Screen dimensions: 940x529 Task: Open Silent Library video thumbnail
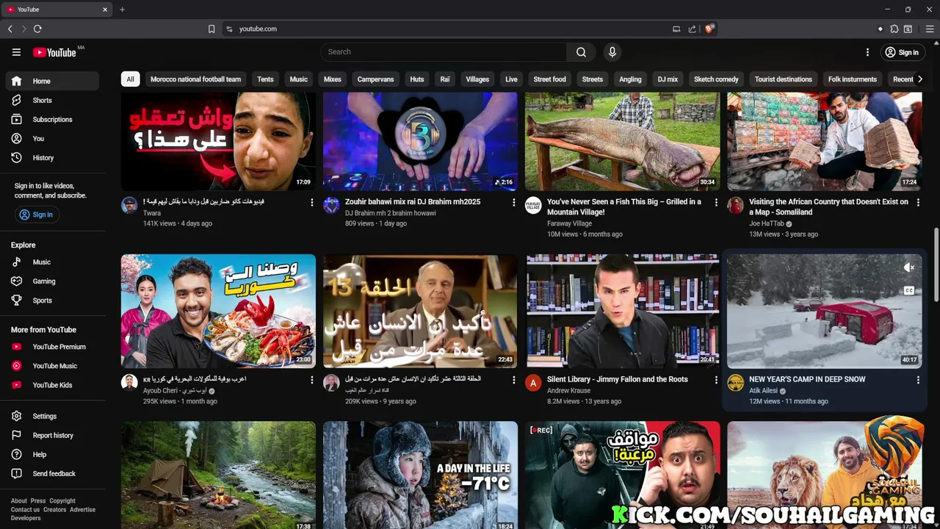(x=623, y=311)
